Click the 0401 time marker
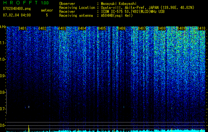The image size is (208, 132). 22,28
